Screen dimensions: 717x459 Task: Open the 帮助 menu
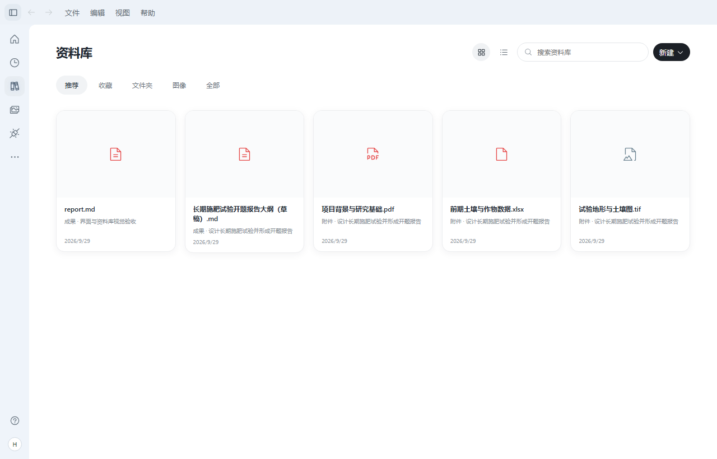click(x=148, y=13)
